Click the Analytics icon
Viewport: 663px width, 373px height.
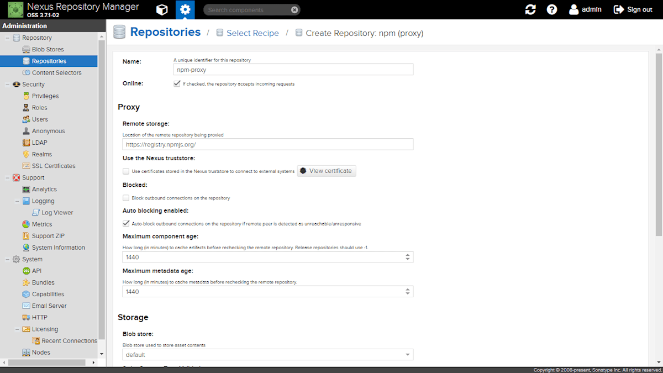click(26, 190)
